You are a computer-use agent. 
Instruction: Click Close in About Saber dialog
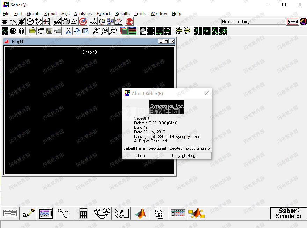(140, 156)
